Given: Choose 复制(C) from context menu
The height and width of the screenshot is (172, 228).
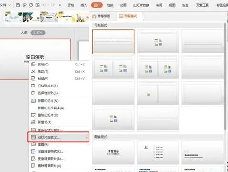Looking at the screenshot, I should coord(58,64).
